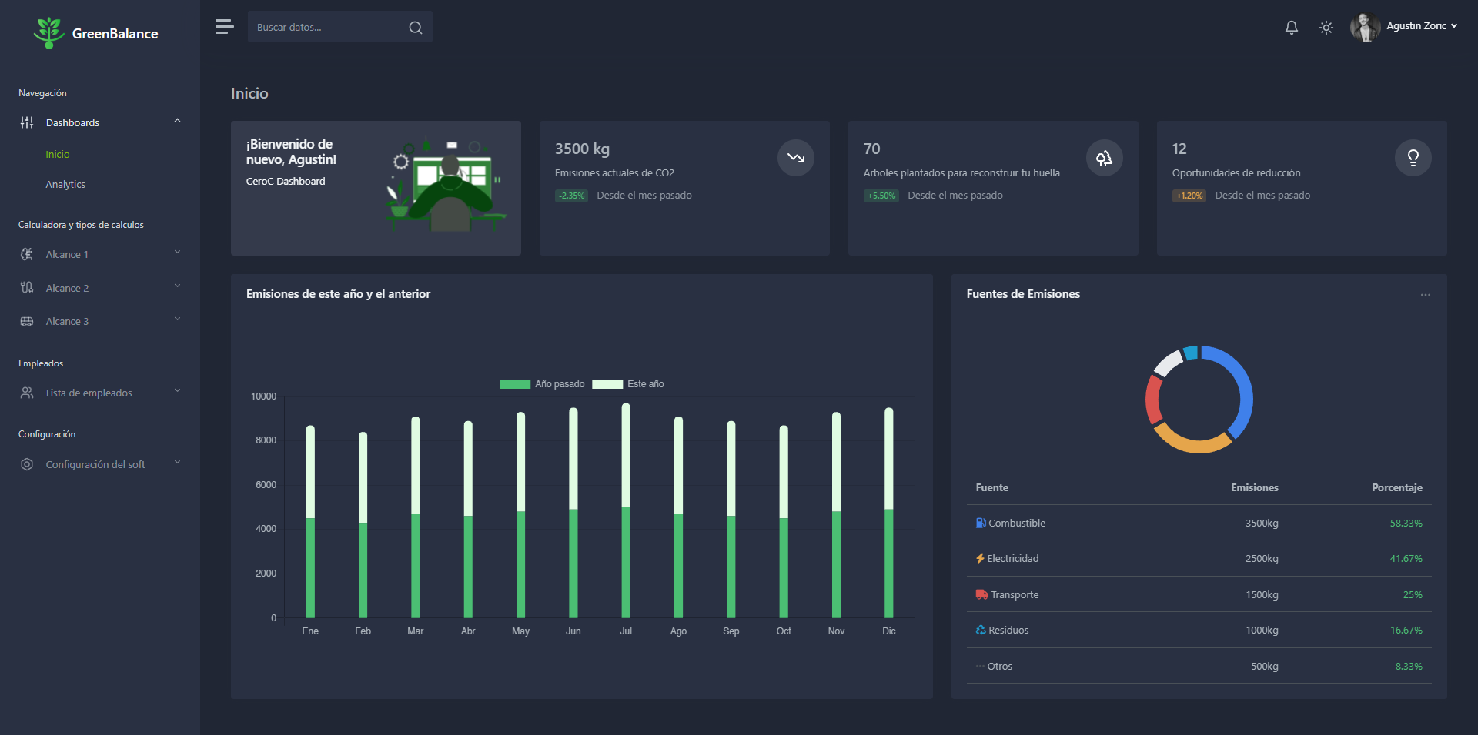Screen dimensions: 1478x736
Task: Click the GreenBalance logo
Action: 96,33
